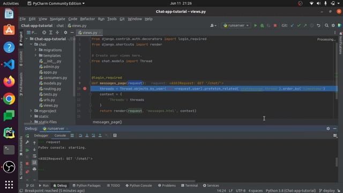Click the debug console vertical scrollbar
This screenshot has width=343, height=193.
click(337, 162)
